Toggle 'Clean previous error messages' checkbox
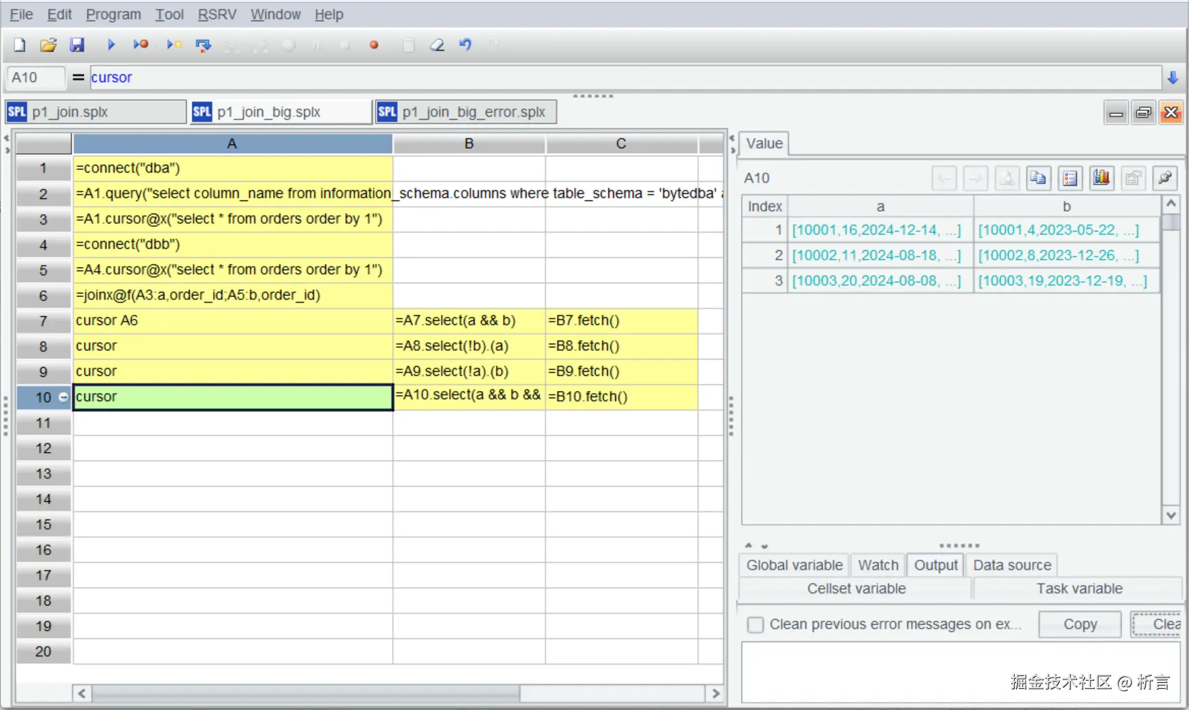The height and width of the screenshot is (710, 1189). (755, 625)
